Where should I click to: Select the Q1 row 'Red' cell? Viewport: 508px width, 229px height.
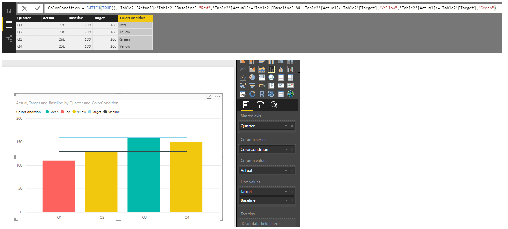136,25
